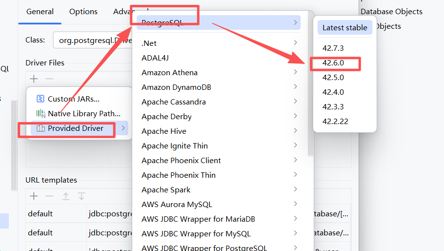Move URL template up arrow icon
Image resolution: width=444 pixels, height=251 pixels.
(66, 196)
